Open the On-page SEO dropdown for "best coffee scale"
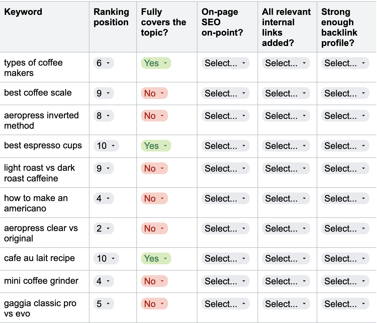377x323 pixels. (x=225, y=93)
